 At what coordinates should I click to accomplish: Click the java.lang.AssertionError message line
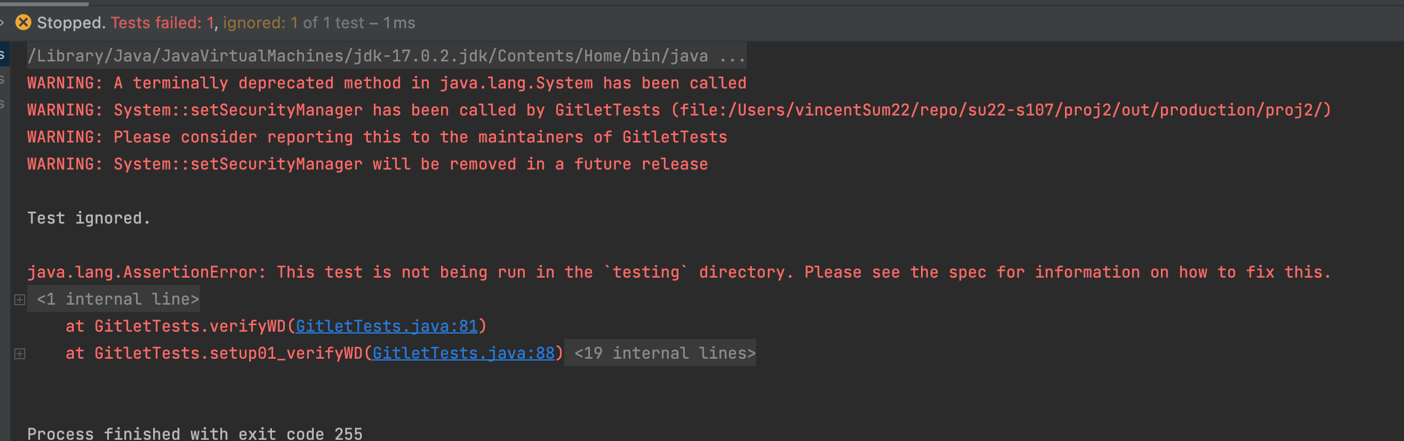(x=678, y=272)
